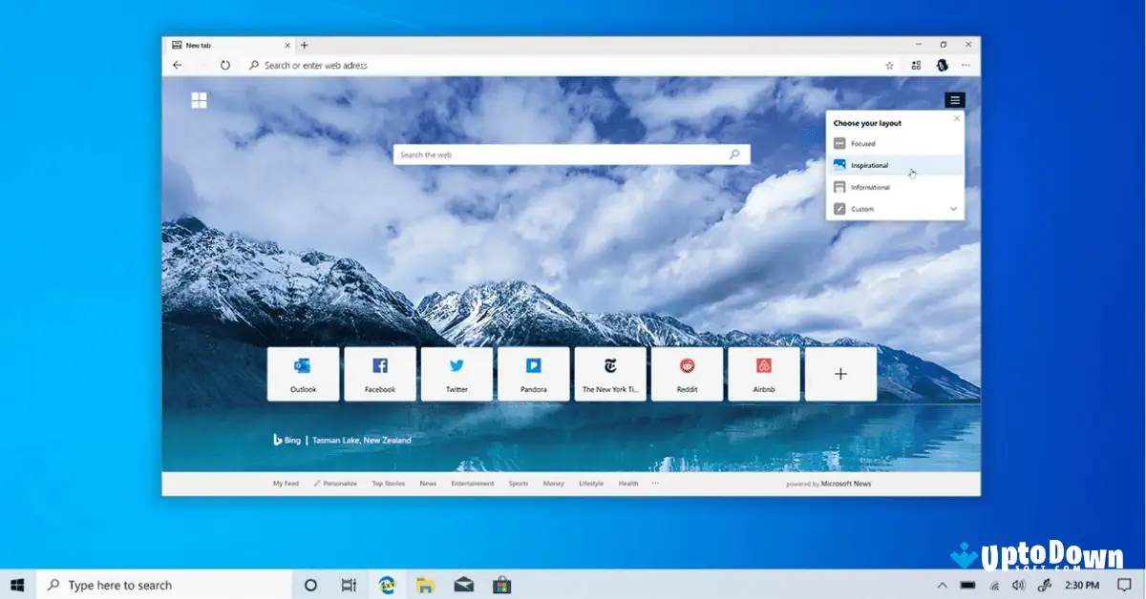Viewport: 1146px width, 599px height.
Task: Open the Reddit shortcut tile
Action: pos(688,374)
